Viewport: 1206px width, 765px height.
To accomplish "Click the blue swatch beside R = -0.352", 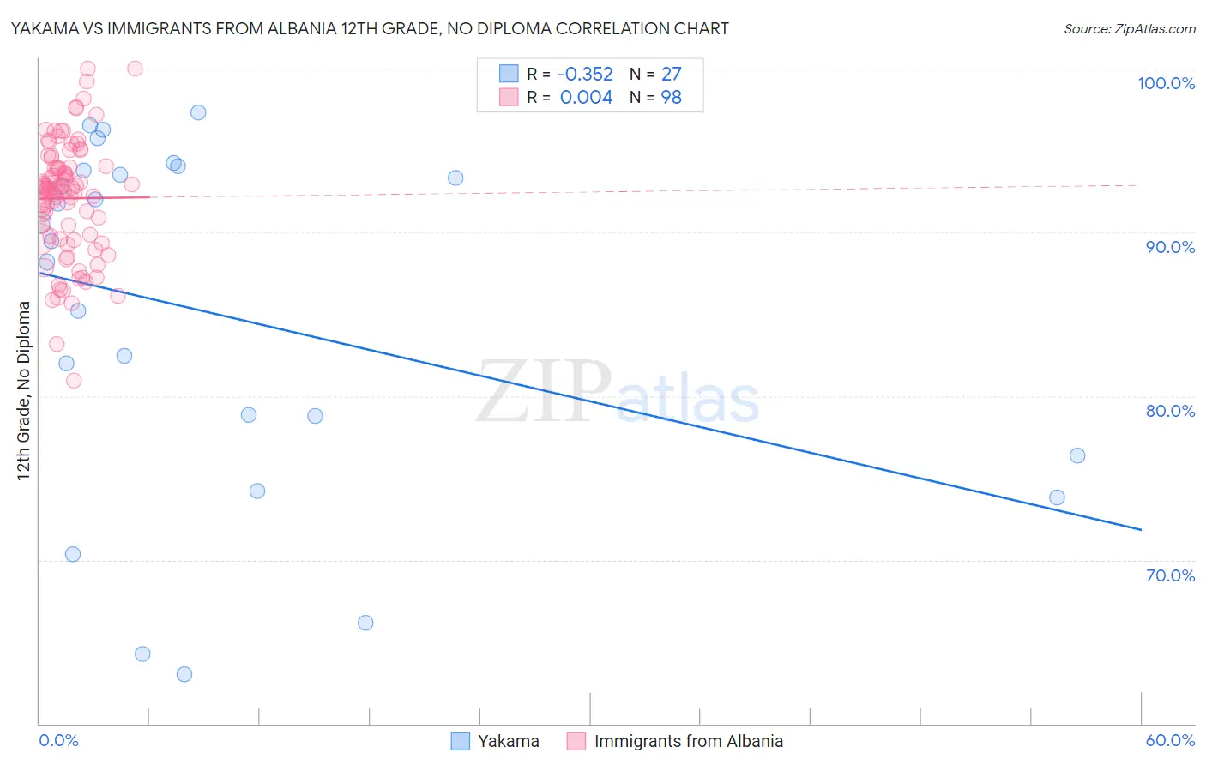I will click(509, 74).
